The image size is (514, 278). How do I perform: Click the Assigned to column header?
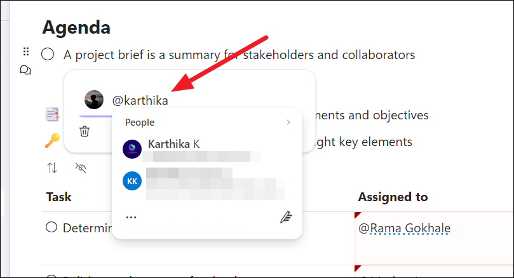tap(392, 197)
